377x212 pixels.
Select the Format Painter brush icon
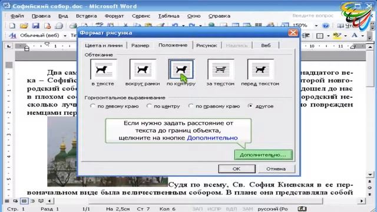(160, 25)
